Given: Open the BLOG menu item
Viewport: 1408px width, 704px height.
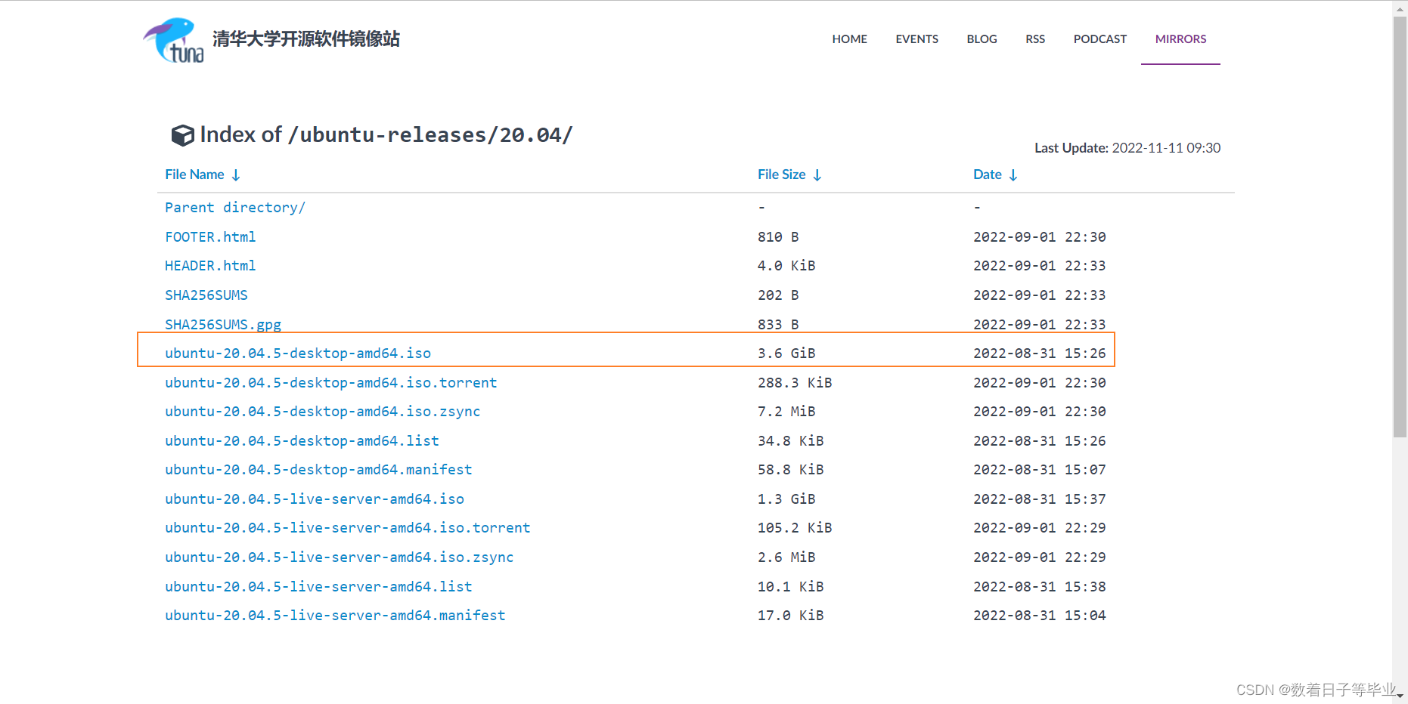Looking at the screenshot, I should (x=982, y=39).
